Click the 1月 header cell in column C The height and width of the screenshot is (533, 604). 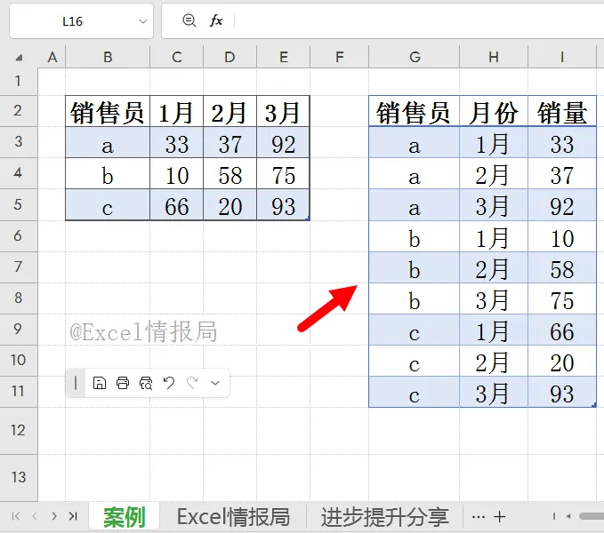[176, 111]
